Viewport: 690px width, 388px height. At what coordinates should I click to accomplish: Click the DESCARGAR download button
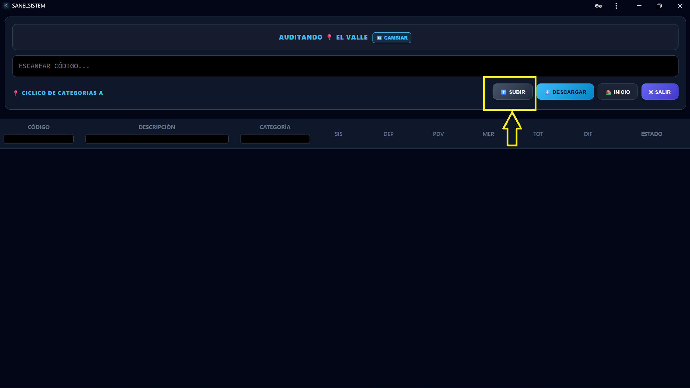(x=565, y=92)
